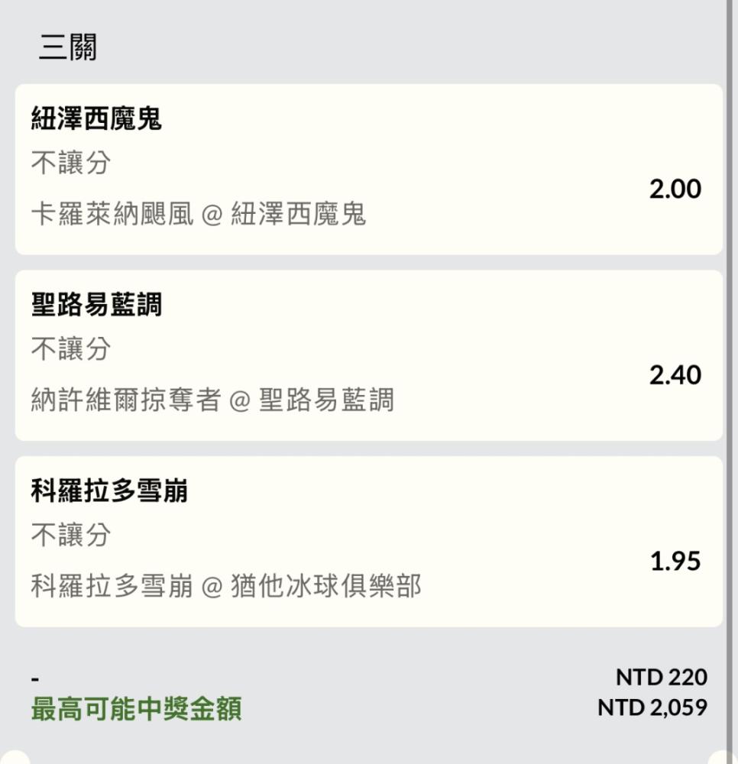The width and height of the screenshot is (738, 764).
Task: Click the NTD 220 stake amount
Action: point(661,677)
